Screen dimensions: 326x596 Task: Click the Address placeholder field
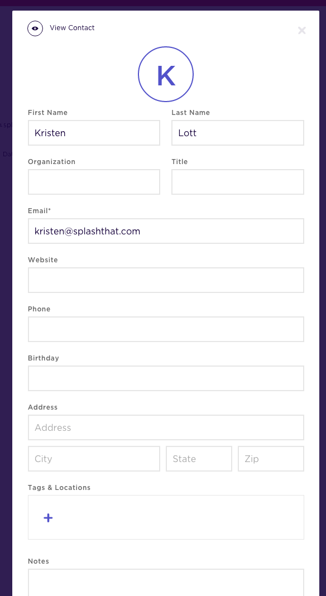166,427
